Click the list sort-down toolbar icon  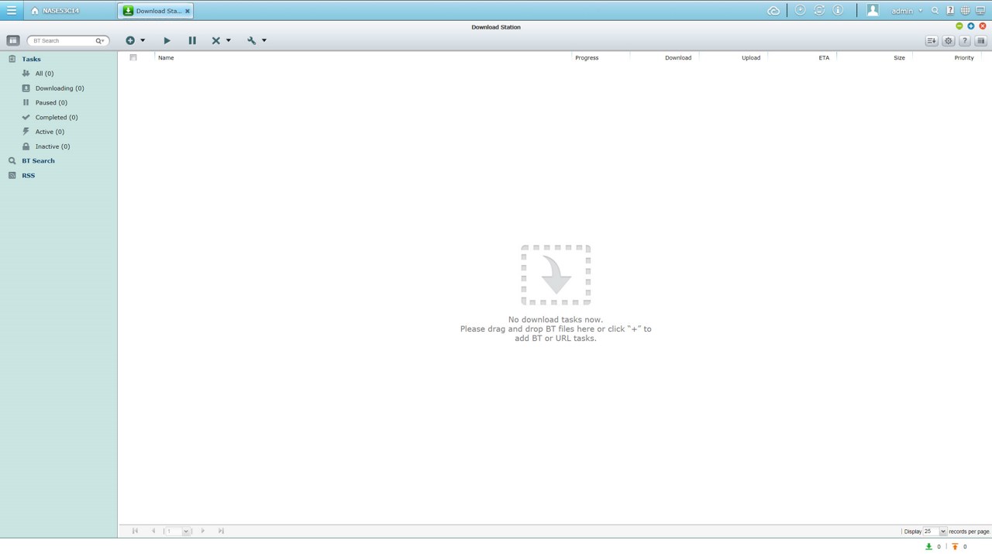tap(932, 40)
